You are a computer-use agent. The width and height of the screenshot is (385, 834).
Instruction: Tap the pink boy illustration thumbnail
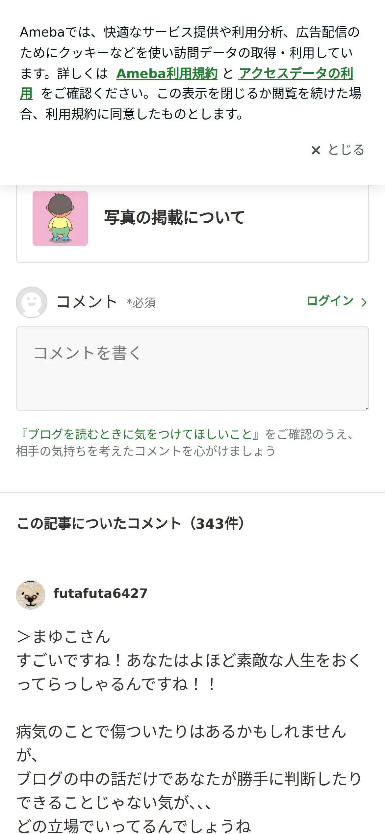(x=60, y=218)
